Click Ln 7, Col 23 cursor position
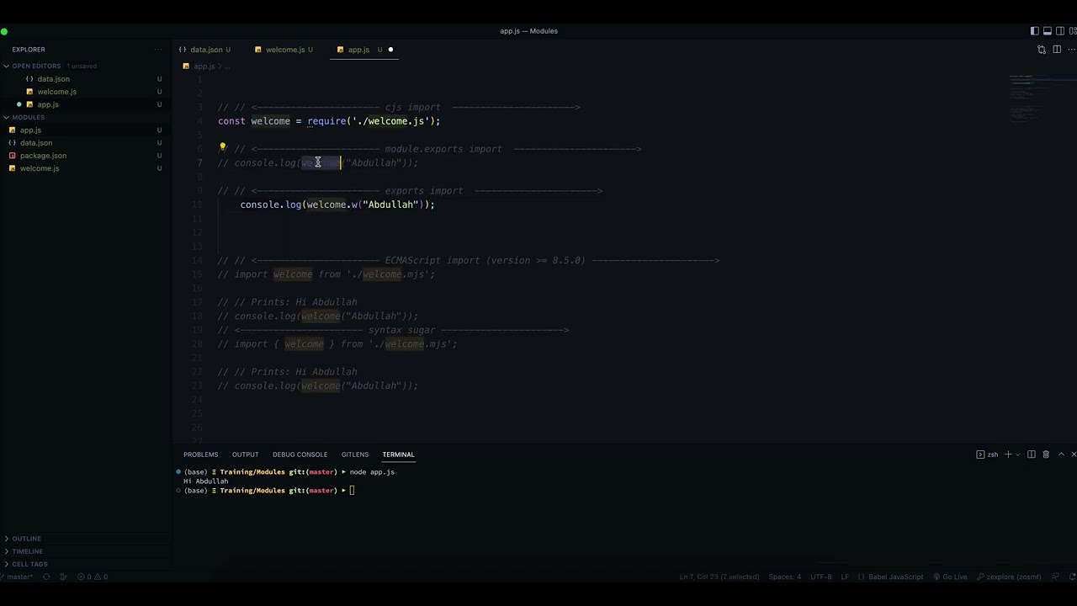The height and width of the screenshot is (606, 1077). pos(719,577)
